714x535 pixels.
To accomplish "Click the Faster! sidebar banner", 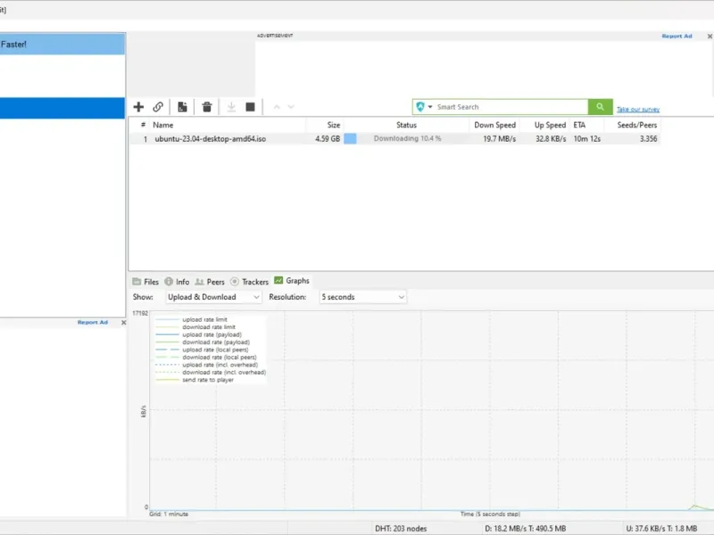I will tap(62, 44).
